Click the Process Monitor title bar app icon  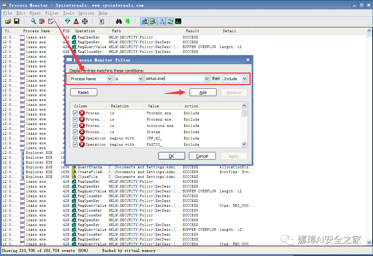4,5
